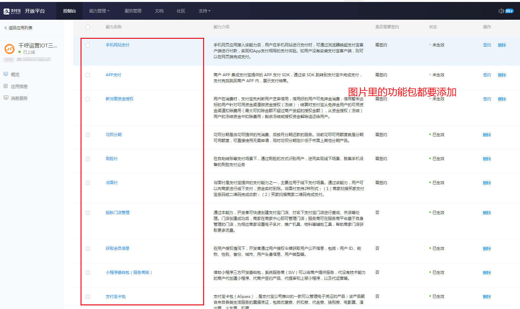Open the 当面付 link
This screenshot has width=520, height=309.
111,183
